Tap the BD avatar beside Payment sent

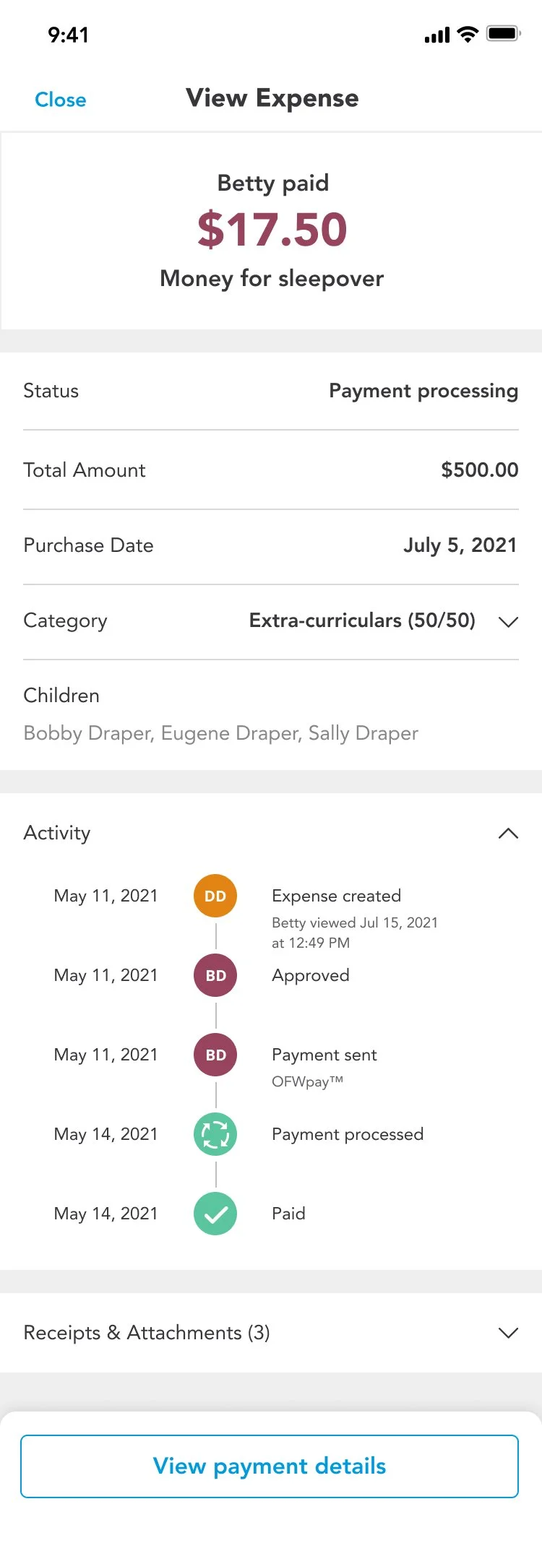click(x=215, y=1055)
